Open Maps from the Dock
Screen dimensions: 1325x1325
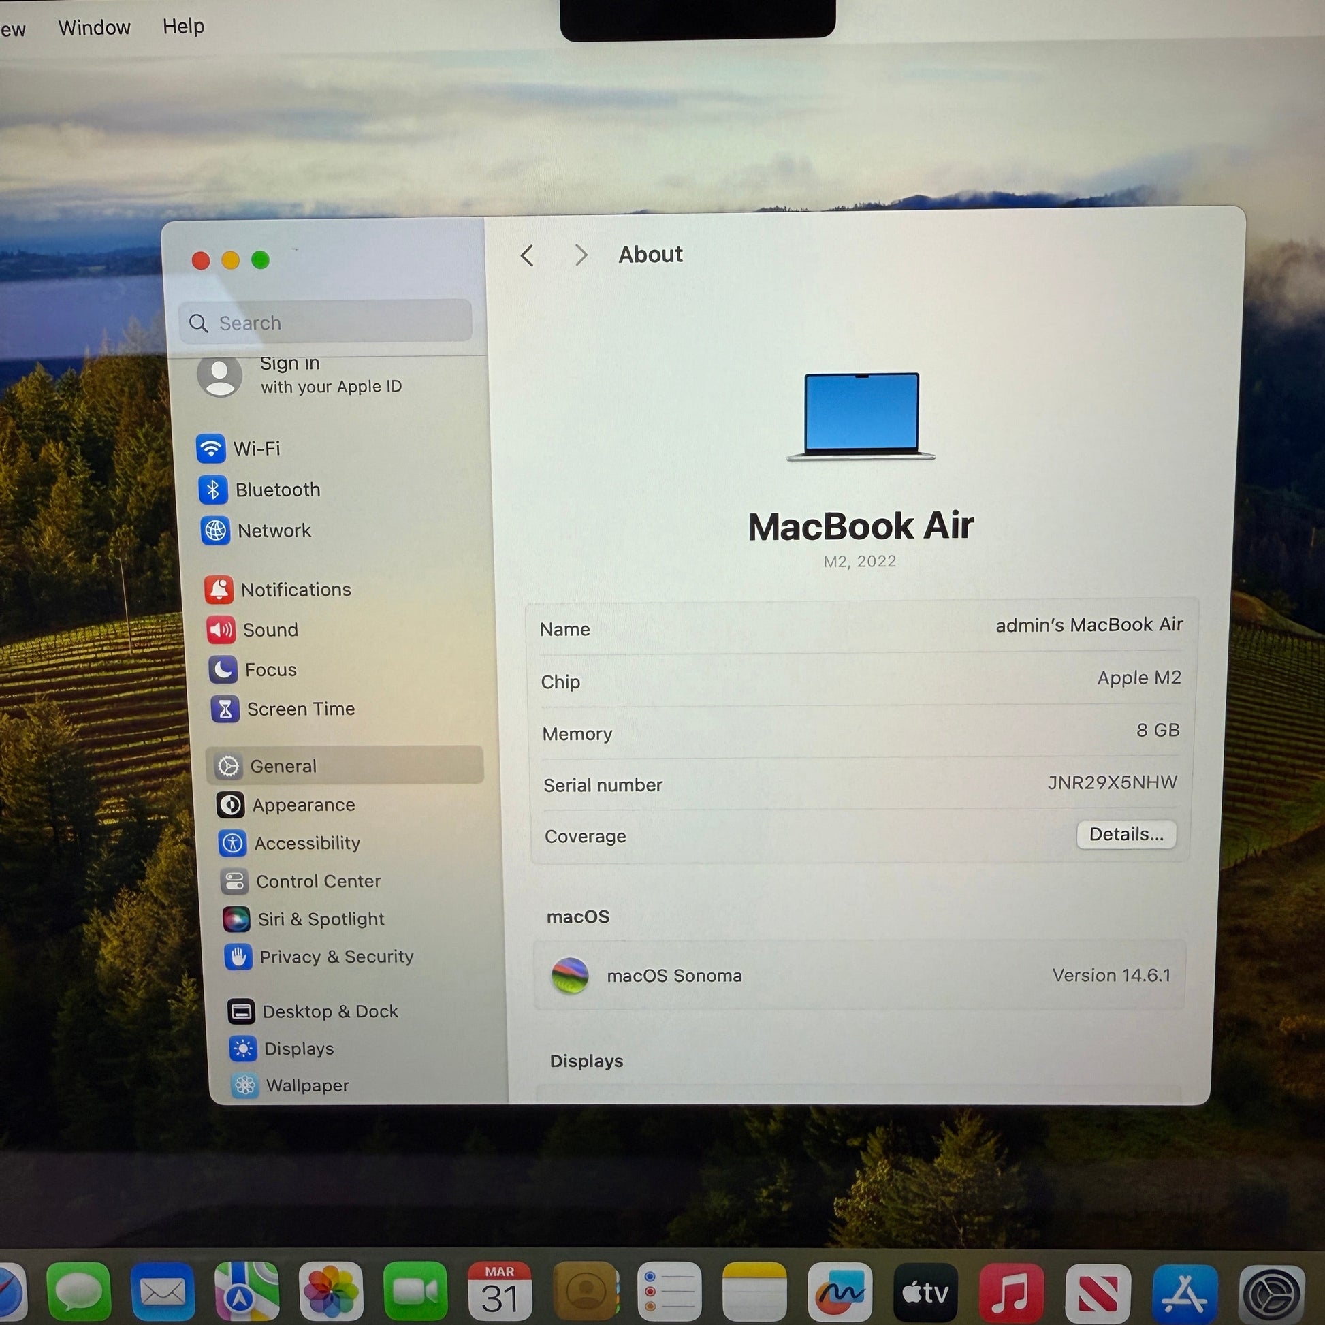coord(247,1292)
